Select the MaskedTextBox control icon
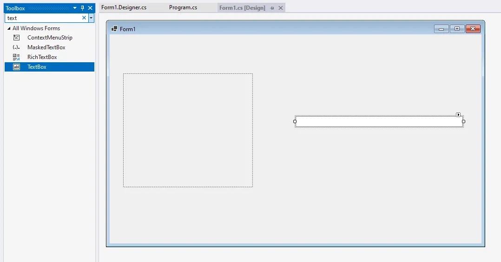 (16, 47)
